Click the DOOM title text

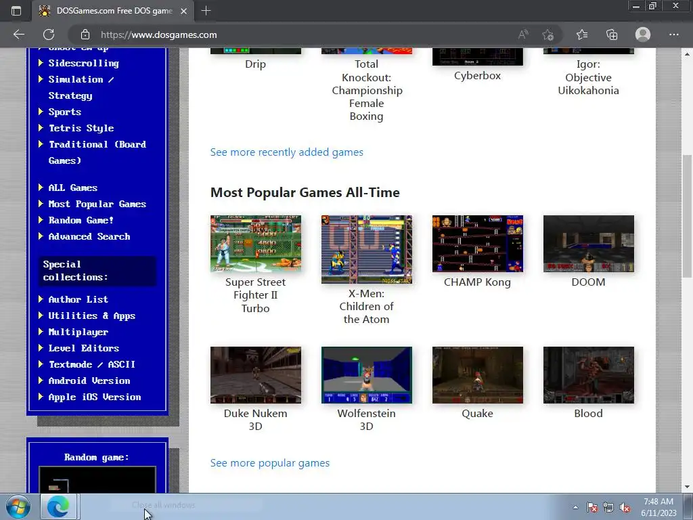[x=588, y=282]
